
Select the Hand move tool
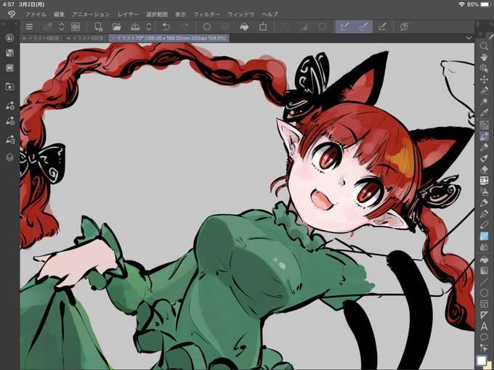[x=484, y=57]
